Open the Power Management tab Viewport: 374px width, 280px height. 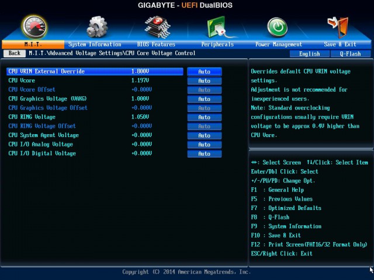click(279, 44)
